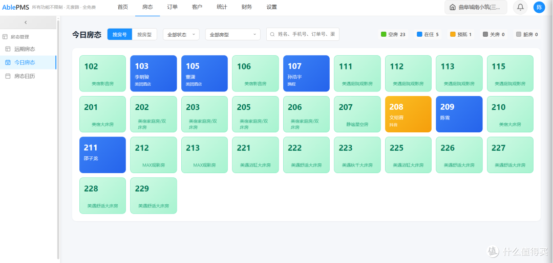Switch to 按房型 view

pyautogui.click(x=144, y=34)
